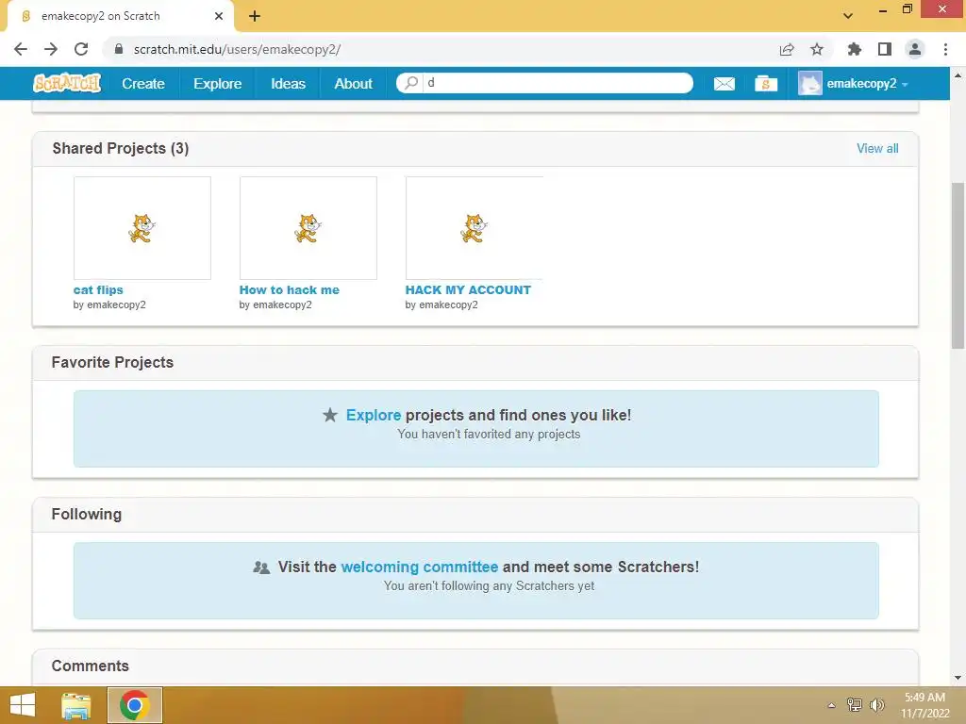The height and width of the screenshot is (724, 966).
Task: Close the emakecopy2 on Scratch tab
Action: coord(219,16)
